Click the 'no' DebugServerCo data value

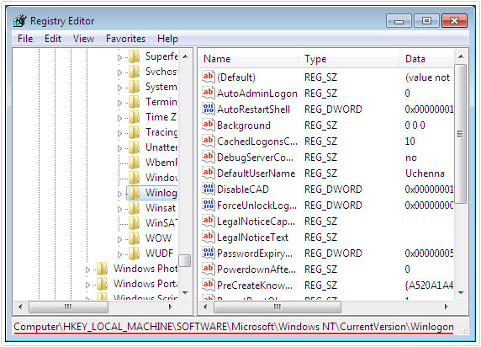tap(411, 158)
